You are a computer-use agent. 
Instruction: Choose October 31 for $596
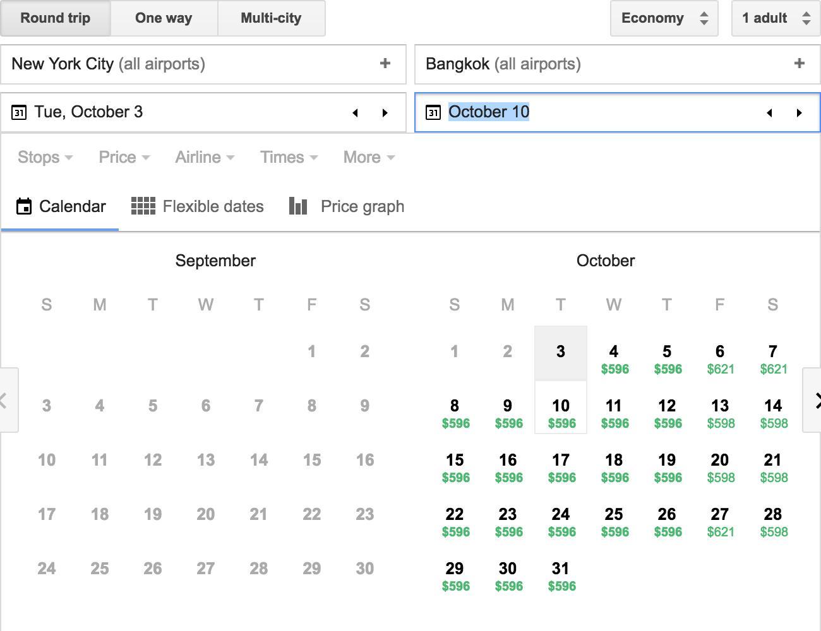561,576
